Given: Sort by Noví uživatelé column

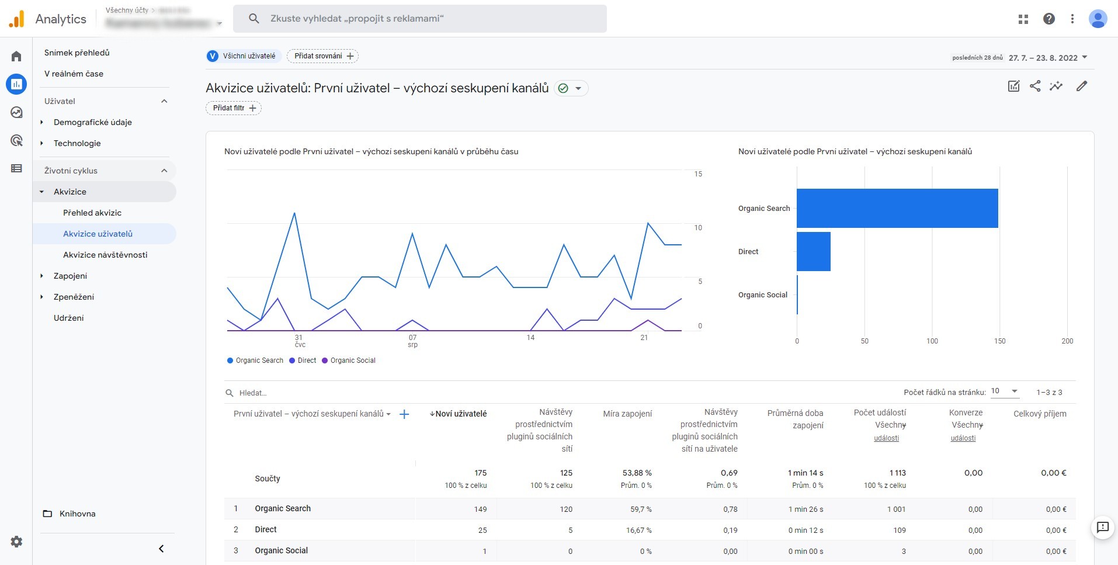Looking at the screenshot, I should click(458, 414).
